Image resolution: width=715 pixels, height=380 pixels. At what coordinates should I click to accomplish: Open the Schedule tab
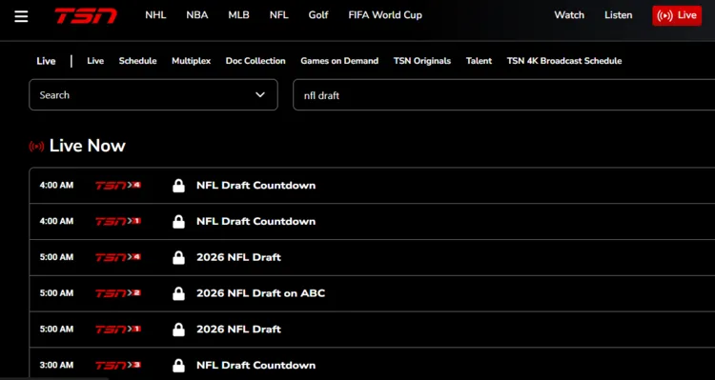click(137, 61)
